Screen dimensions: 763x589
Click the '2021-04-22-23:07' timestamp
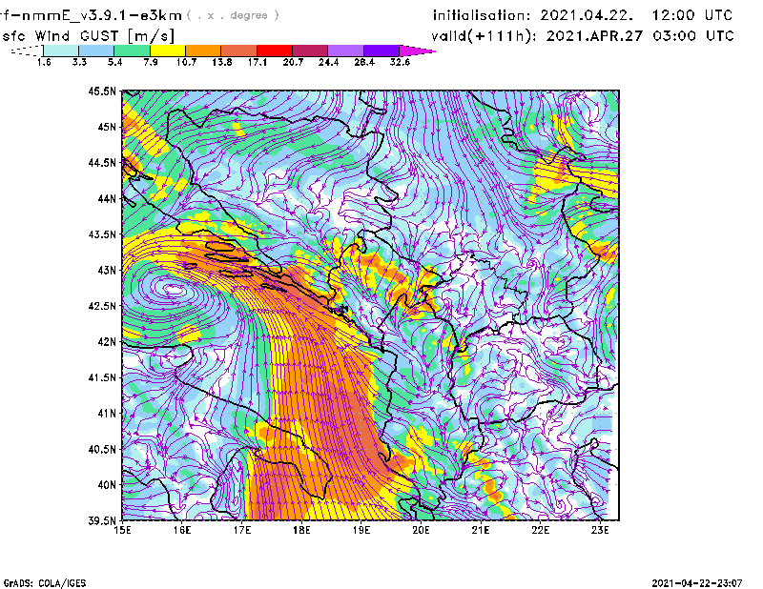[x=697, y=582]
